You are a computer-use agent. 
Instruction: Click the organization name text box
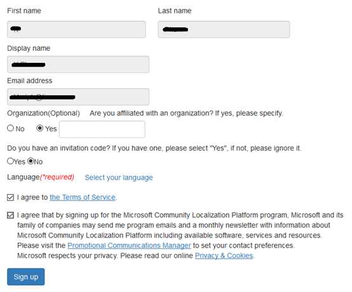pos(102,129)
